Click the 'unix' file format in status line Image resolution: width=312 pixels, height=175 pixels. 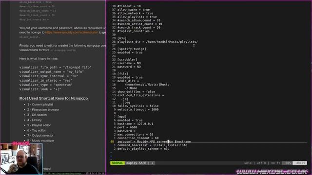point(248,163)
